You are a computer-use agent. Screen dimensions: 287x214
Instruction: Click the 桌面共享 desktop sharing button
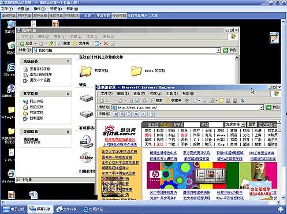point(9,16)
